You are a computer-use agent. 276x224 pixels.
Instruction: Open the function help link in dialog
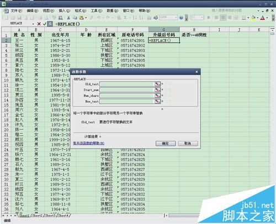coord(89,143)
